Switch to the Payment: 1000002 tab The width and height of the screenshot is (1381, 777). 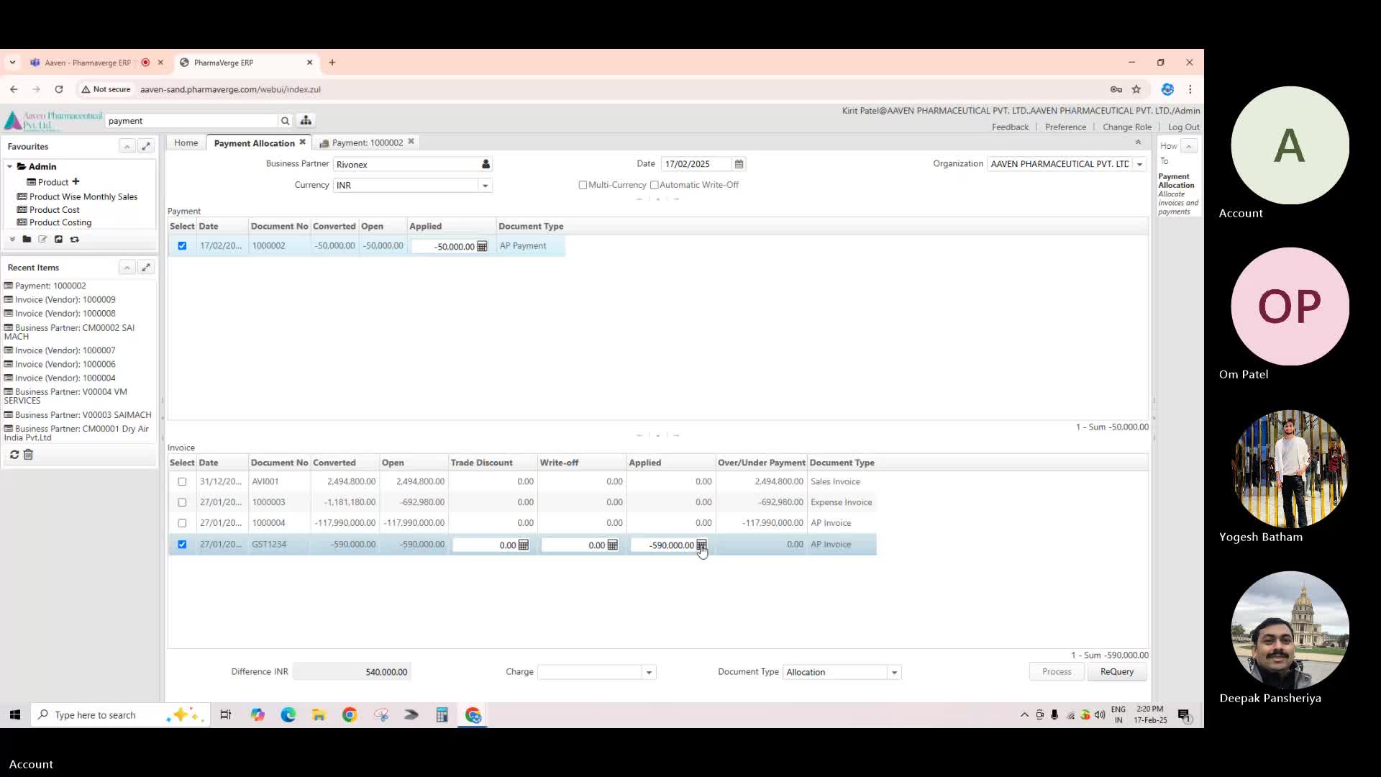coord(368,142)
